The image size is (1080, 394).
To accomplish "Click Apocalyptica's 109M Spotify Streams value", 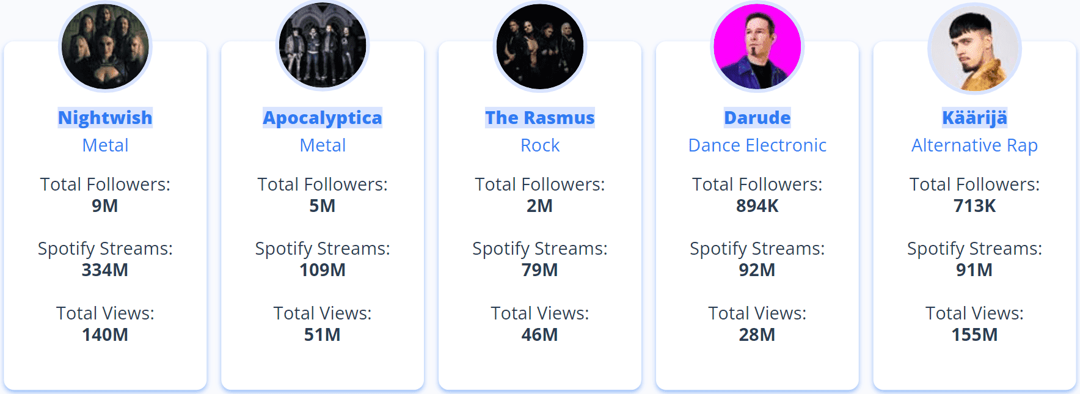I will [323, 270].
